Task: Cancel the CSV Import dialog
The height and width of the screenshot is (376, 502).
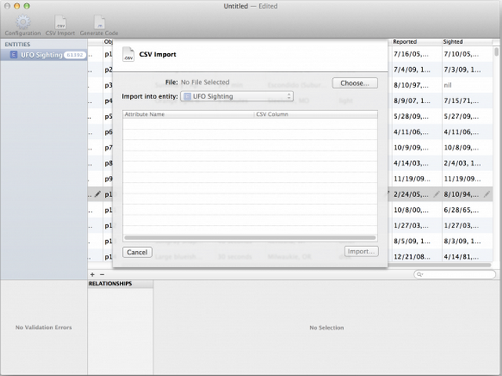Action: pos(137,252)
